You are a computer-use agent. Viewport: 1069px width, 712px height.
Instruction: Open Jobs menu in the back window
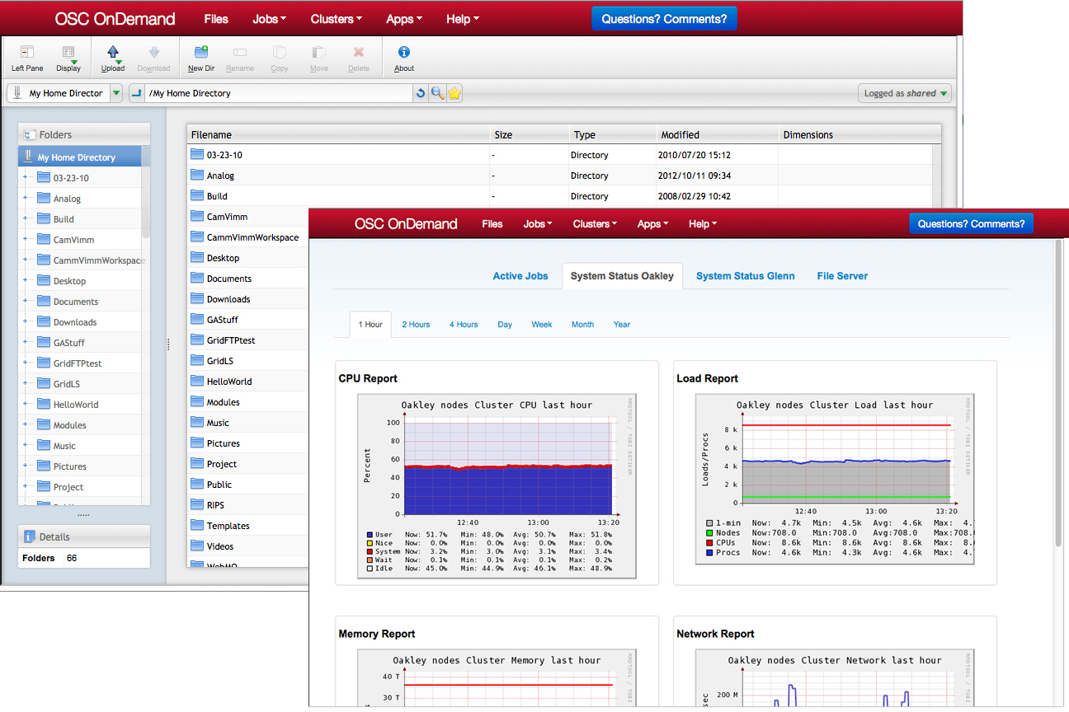coord(270,19)
